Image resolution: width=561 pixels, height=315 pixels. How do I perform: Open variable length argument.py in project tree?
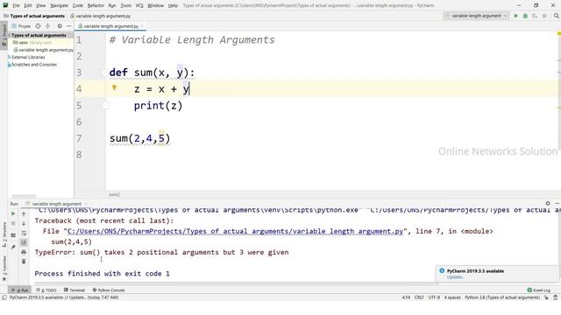[43, 50]
